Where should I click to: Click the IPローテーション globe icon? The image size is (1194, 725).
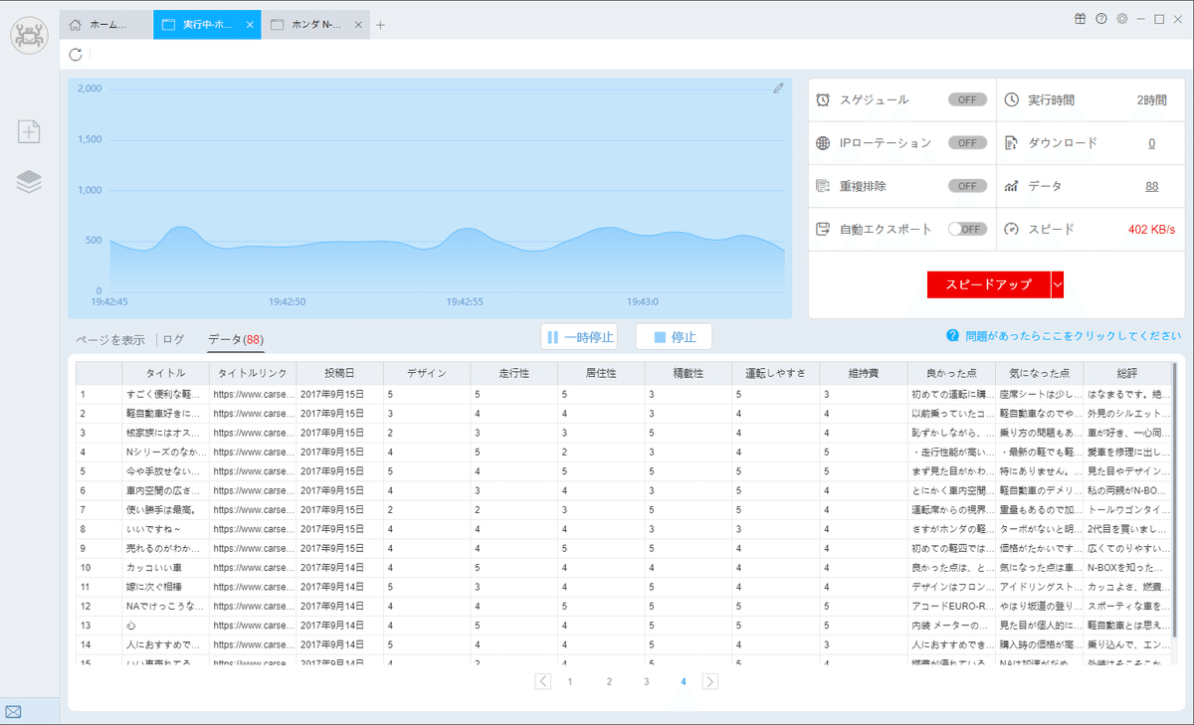tap(823, 142)
